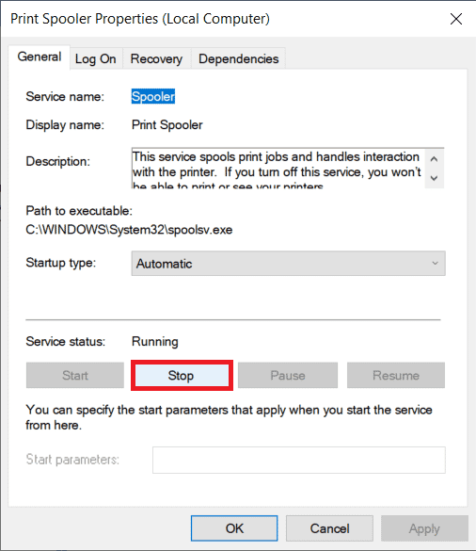The width and height of the screenshot is (476, 551).
Task: Click the Print Spooler display name value
Action: click(x=167, y=124)
